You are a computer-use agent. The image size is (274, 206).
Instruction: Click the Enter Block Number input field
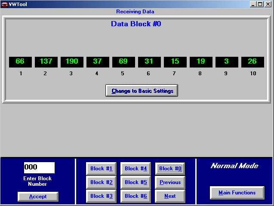click(39, 167)
